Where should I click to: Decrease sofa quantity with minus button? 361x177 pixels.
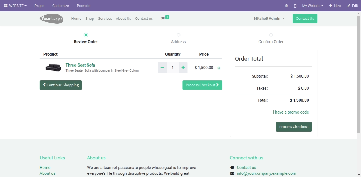coord(162,68)
